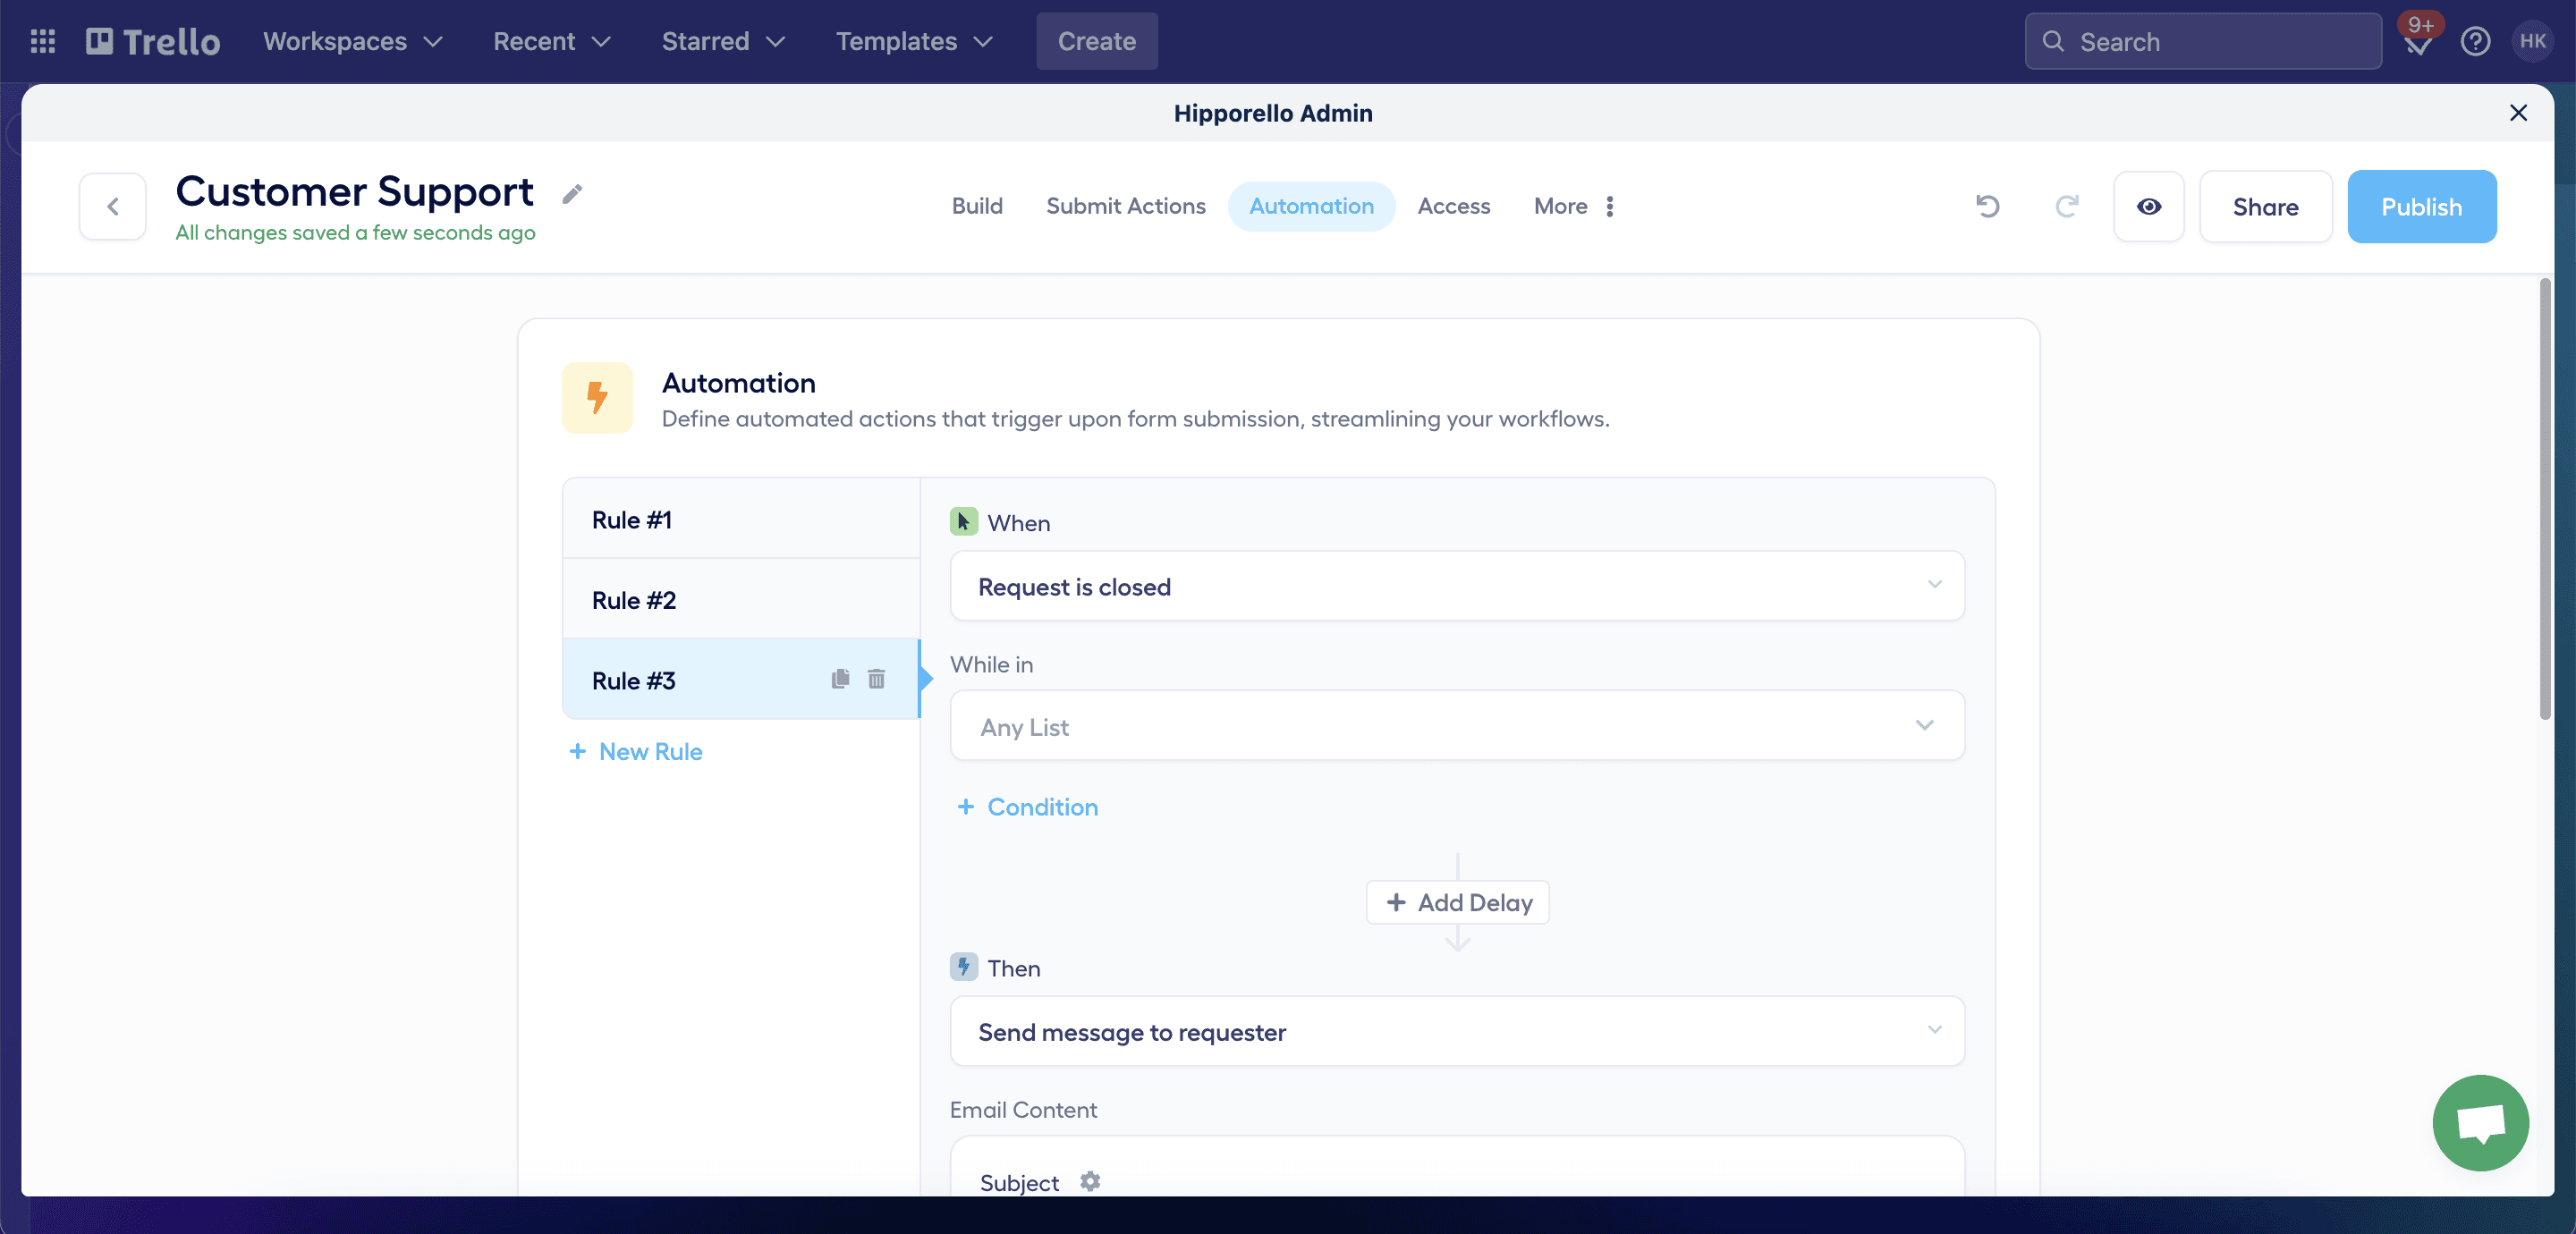Open the help question mark icon
The height and width of the screenshot is (1234, 2576).
coord(2475,41)
